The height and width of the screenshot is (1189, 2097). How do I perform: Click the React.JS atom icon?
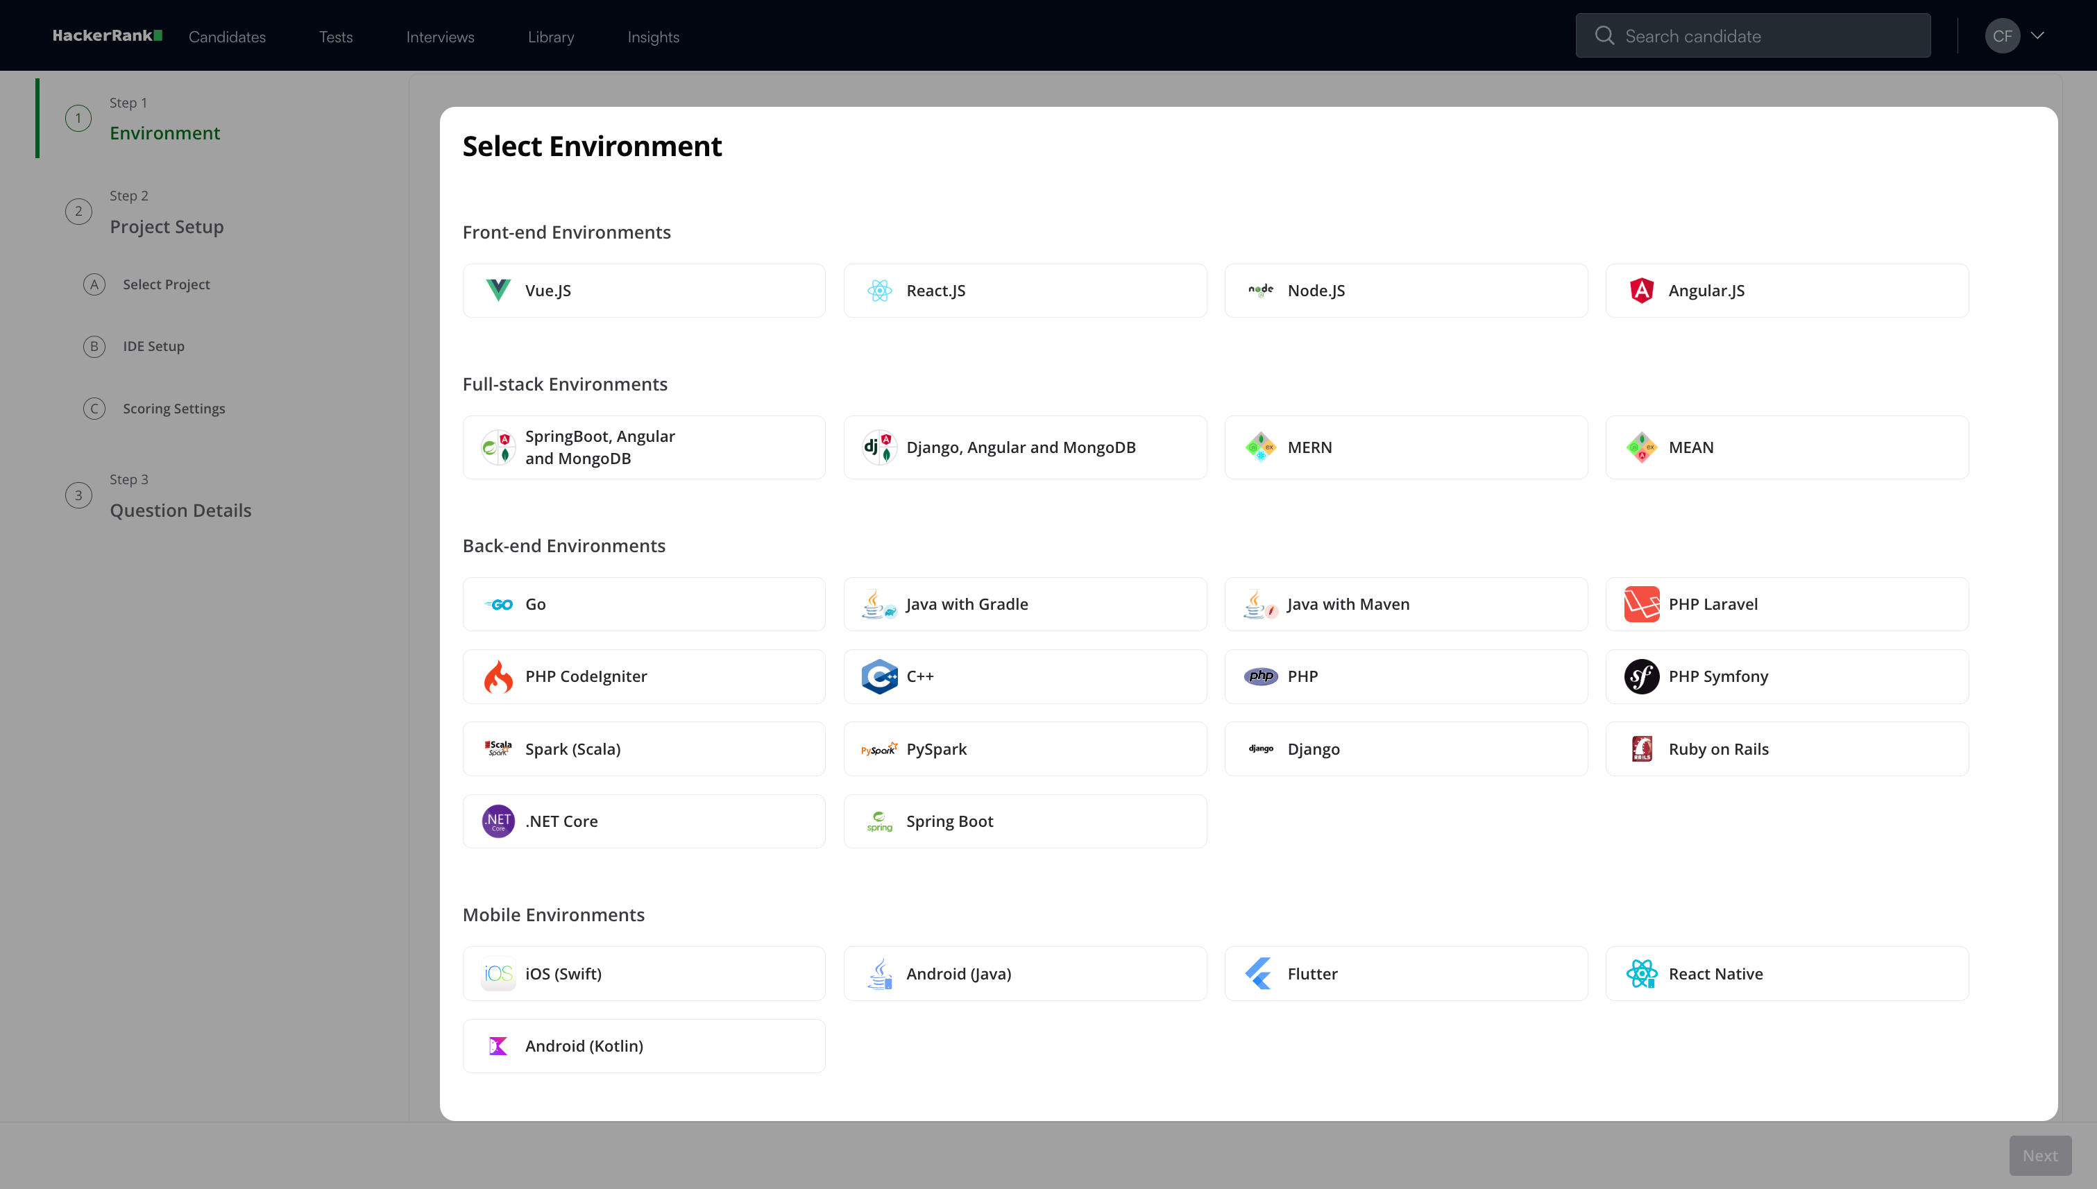pyautogui.click(x=879, y=291)
